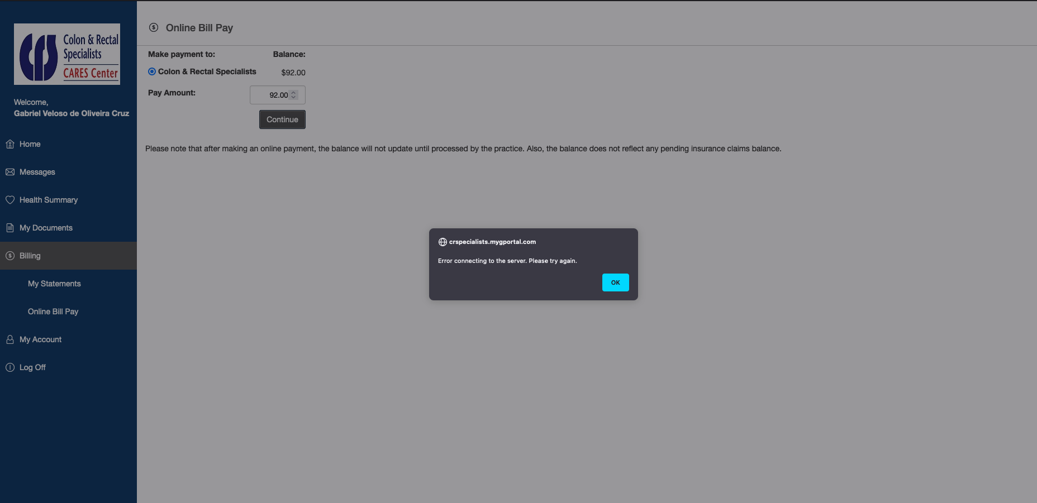Click the Messages envelope icon

tap(10, 172)
